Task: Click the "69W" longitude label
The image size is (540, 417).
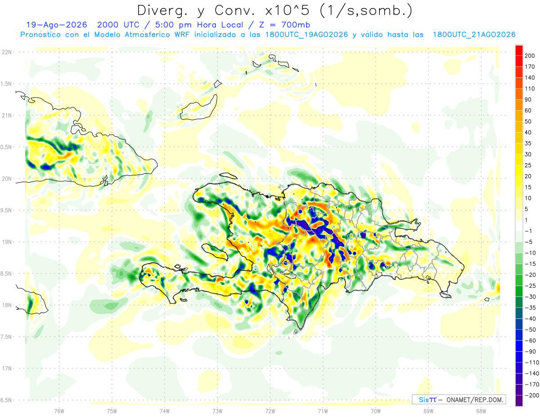Action: point(428,411)
